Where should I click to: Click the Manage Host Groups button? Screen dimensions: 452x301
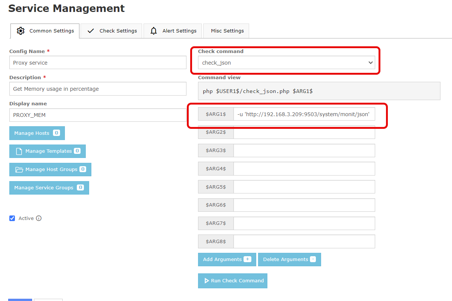[50, 170]
